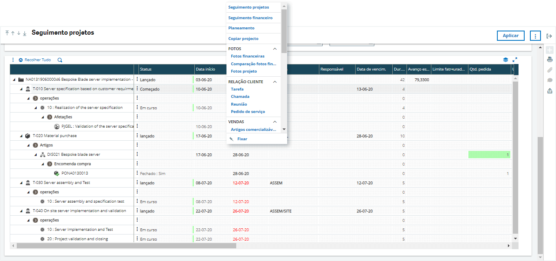The width and height of the screenshot is (556, 261).
Task: Choose Copiar projecto from the menu
Action: tap(243, 39)
